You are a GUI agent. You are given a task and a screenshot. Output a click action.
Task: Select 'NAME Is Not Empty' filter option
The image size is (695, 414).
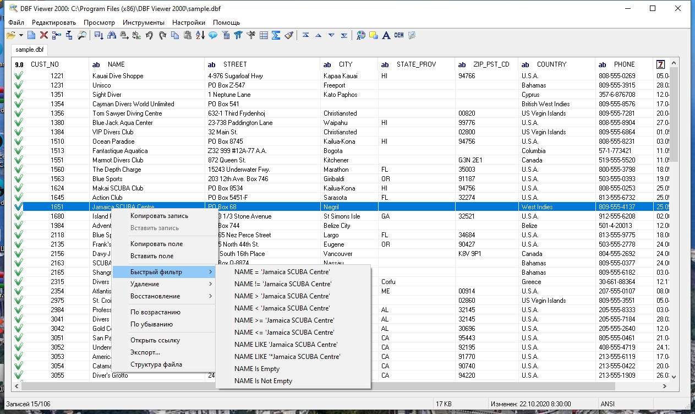(x=263, y=381)
